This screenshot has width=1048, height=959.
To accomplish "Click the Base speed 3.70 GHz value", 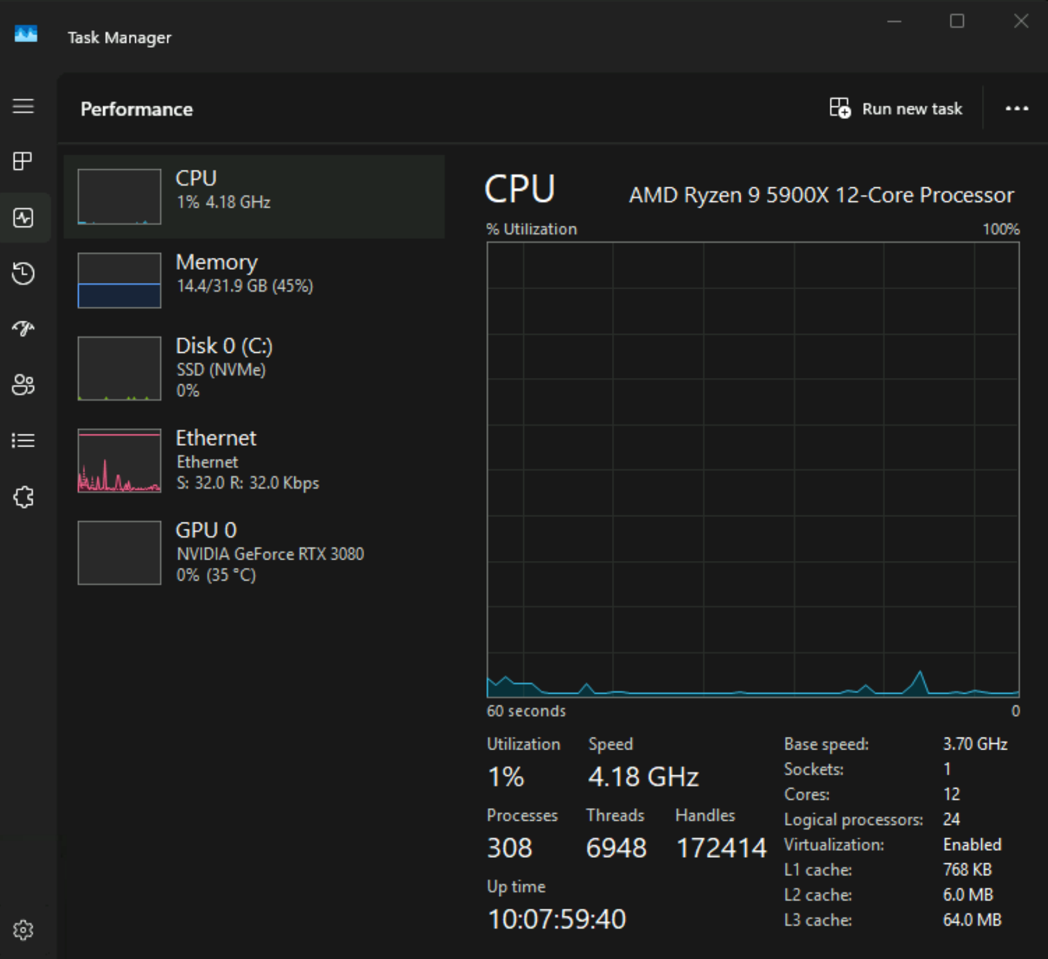I will pos(975,744).
